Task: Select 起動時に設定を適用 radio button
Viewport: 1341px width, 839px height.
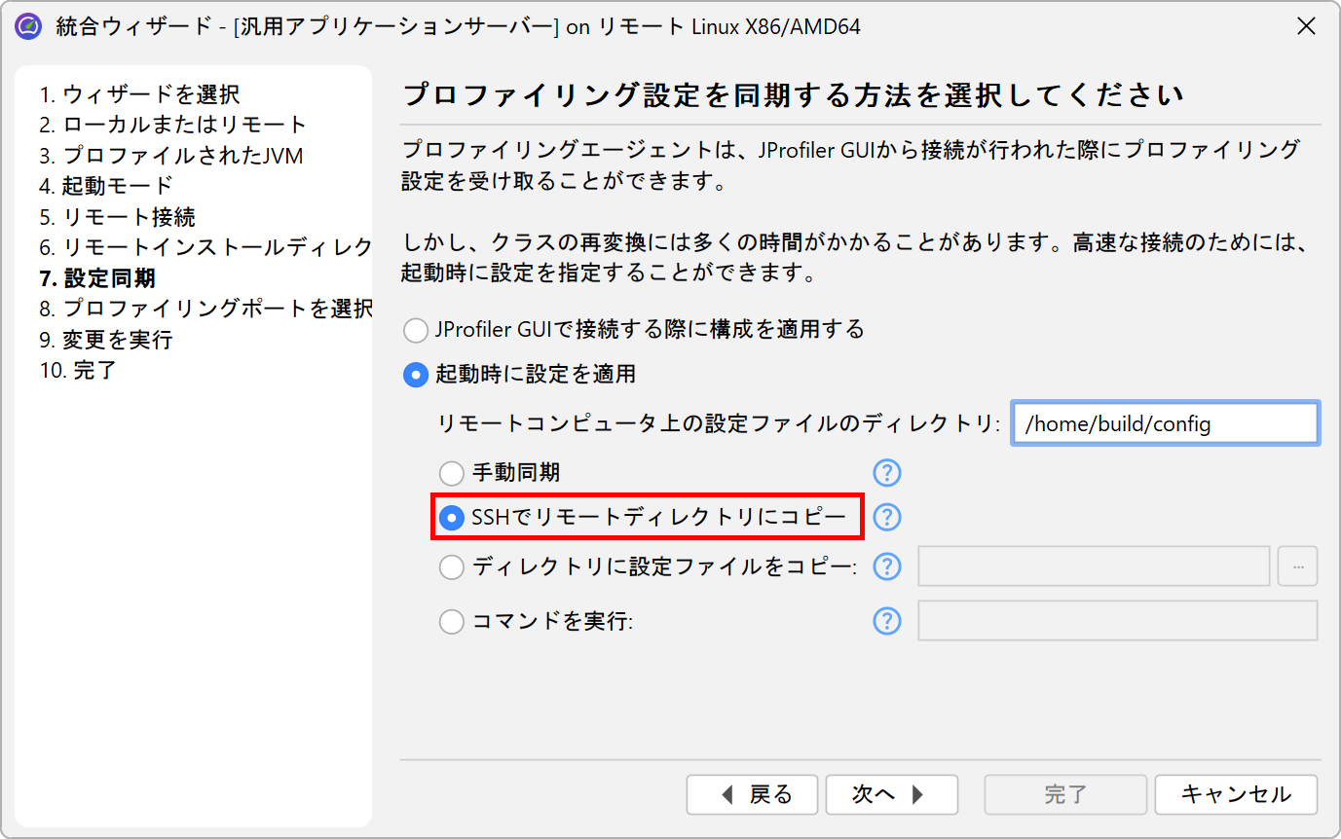Action: (x=520, y=375)
